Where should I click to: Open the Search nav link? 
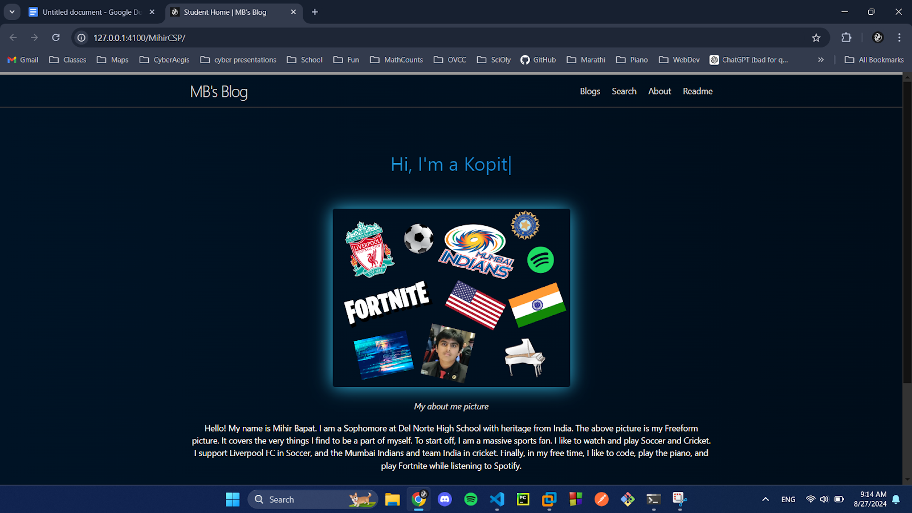pos(624,91)
